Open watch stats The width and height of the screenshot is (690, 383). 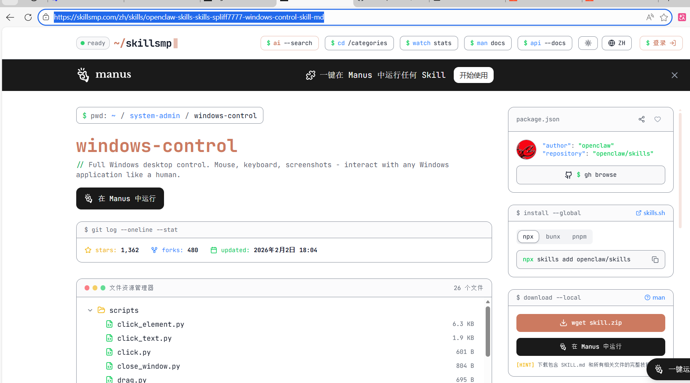[x=429, y=43]
